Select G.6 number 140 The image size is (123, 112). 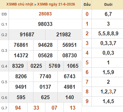click(x=69, y=97)
